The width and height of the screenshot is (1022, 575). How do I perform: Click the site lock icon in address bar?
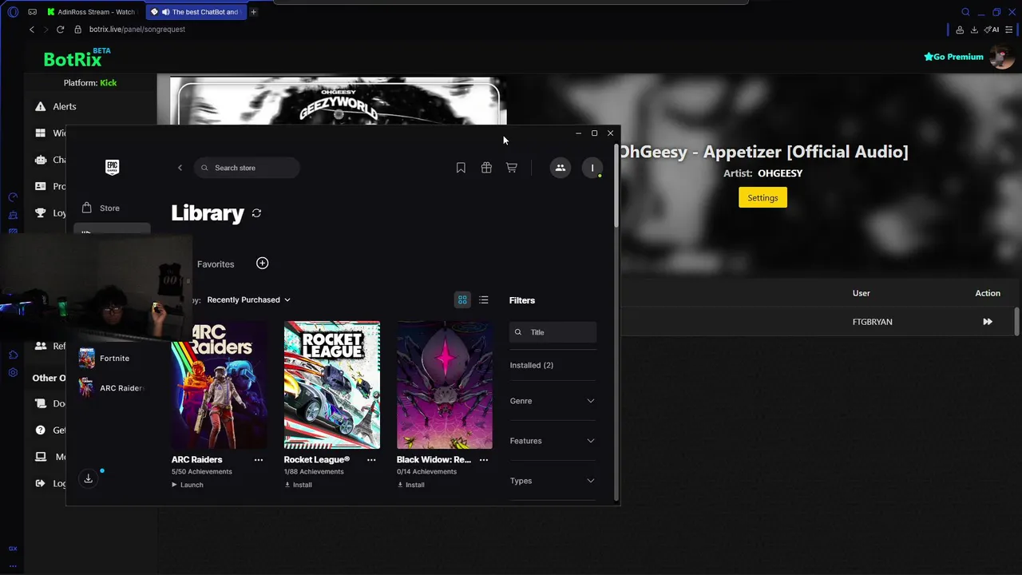(x=78, y=30)
